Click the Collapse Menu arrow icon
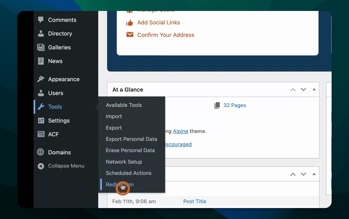This screenshot has height=219, width=349. pos(41,166)
